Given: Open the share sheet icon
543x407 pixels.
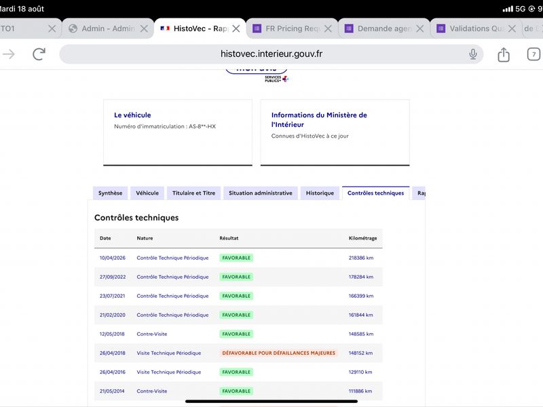Looking at the screenshot, I should [x=504, y=54].
